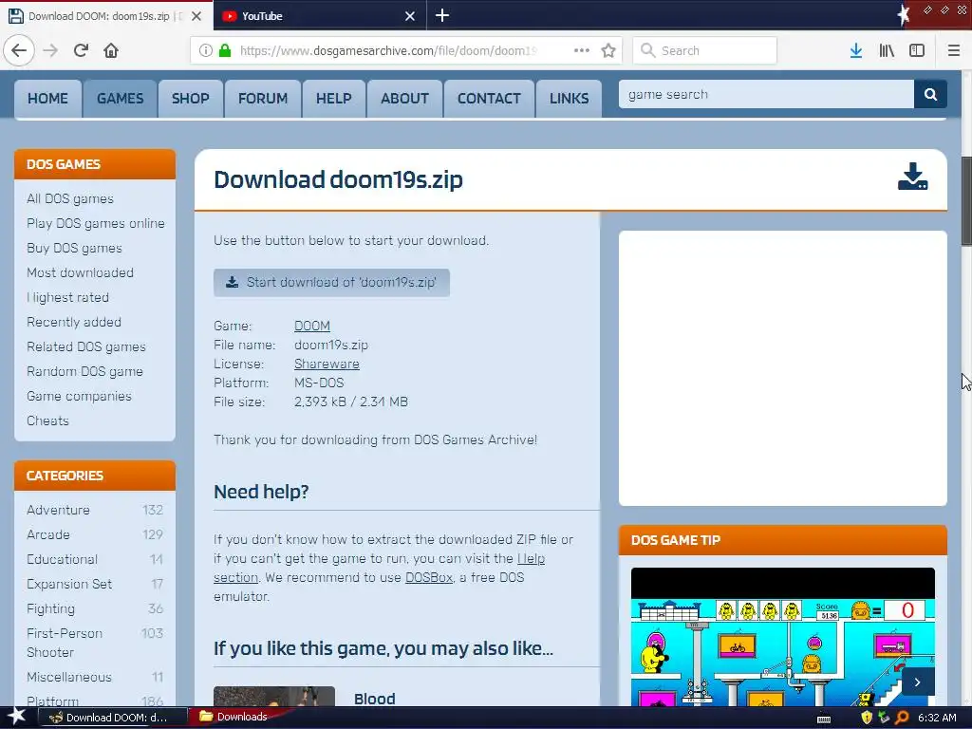This screenshot has width=972, height=729.
Task: Open the Blood game link
Action: [374, 699]
